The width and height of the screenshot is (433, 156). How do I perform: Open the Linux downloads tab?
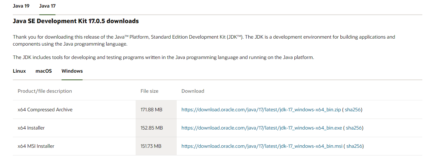[19, 71]
